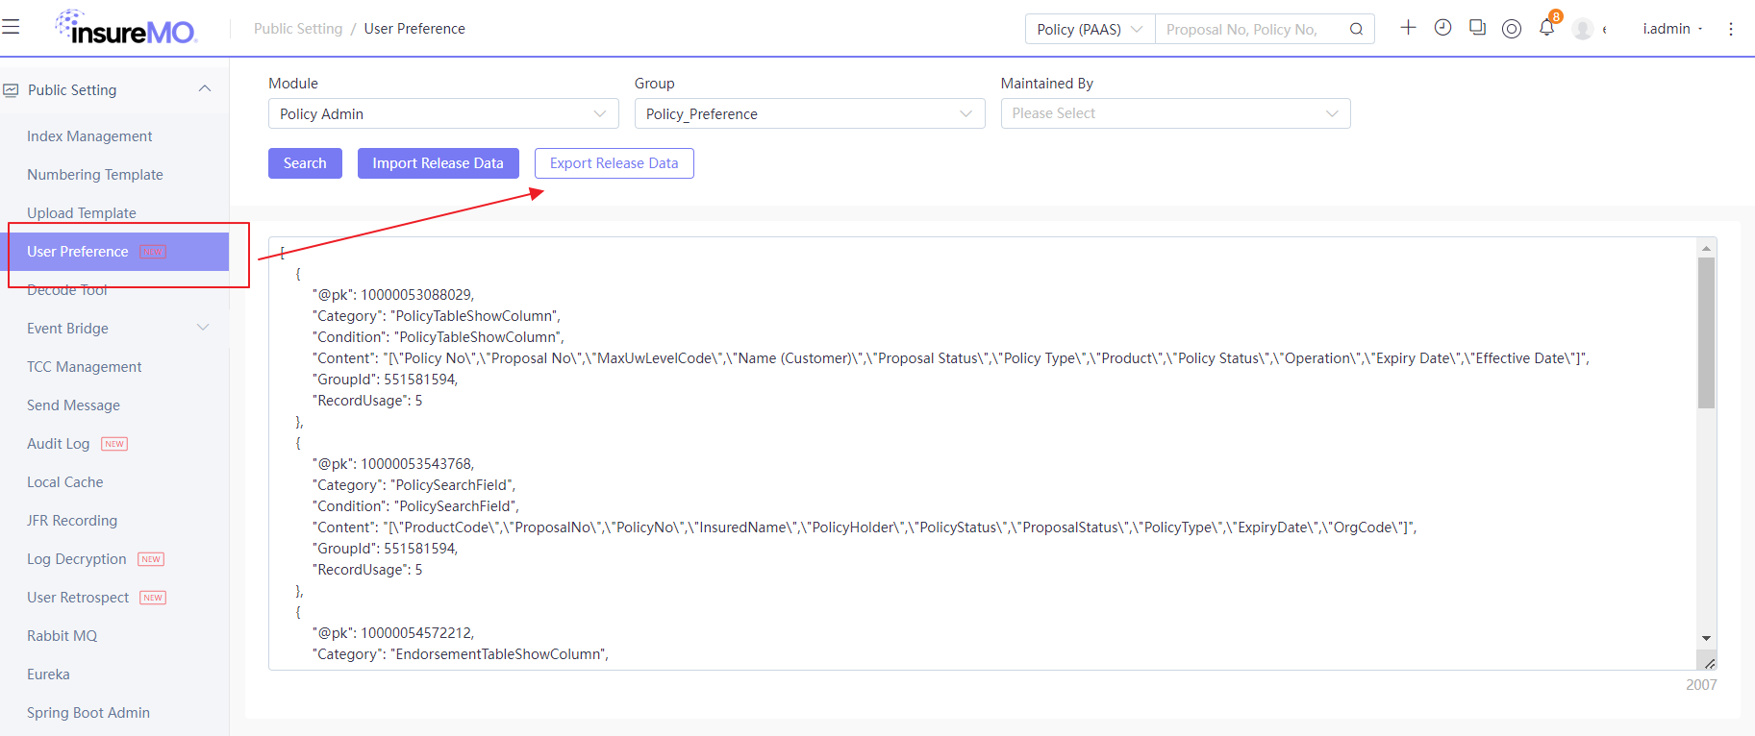Click scroll-down arrow of JSON text area
The image size is (1755, 736).
click(1707, 638)
